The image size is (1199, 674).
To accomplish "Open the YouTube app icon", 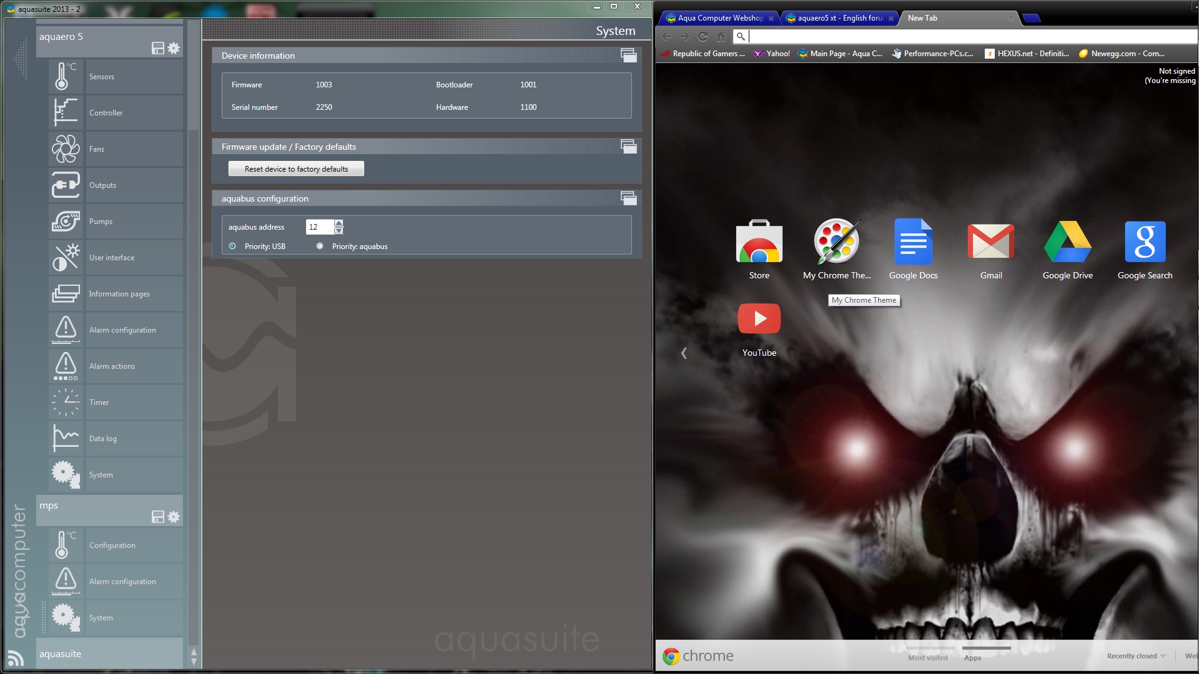I will point(759,319).
